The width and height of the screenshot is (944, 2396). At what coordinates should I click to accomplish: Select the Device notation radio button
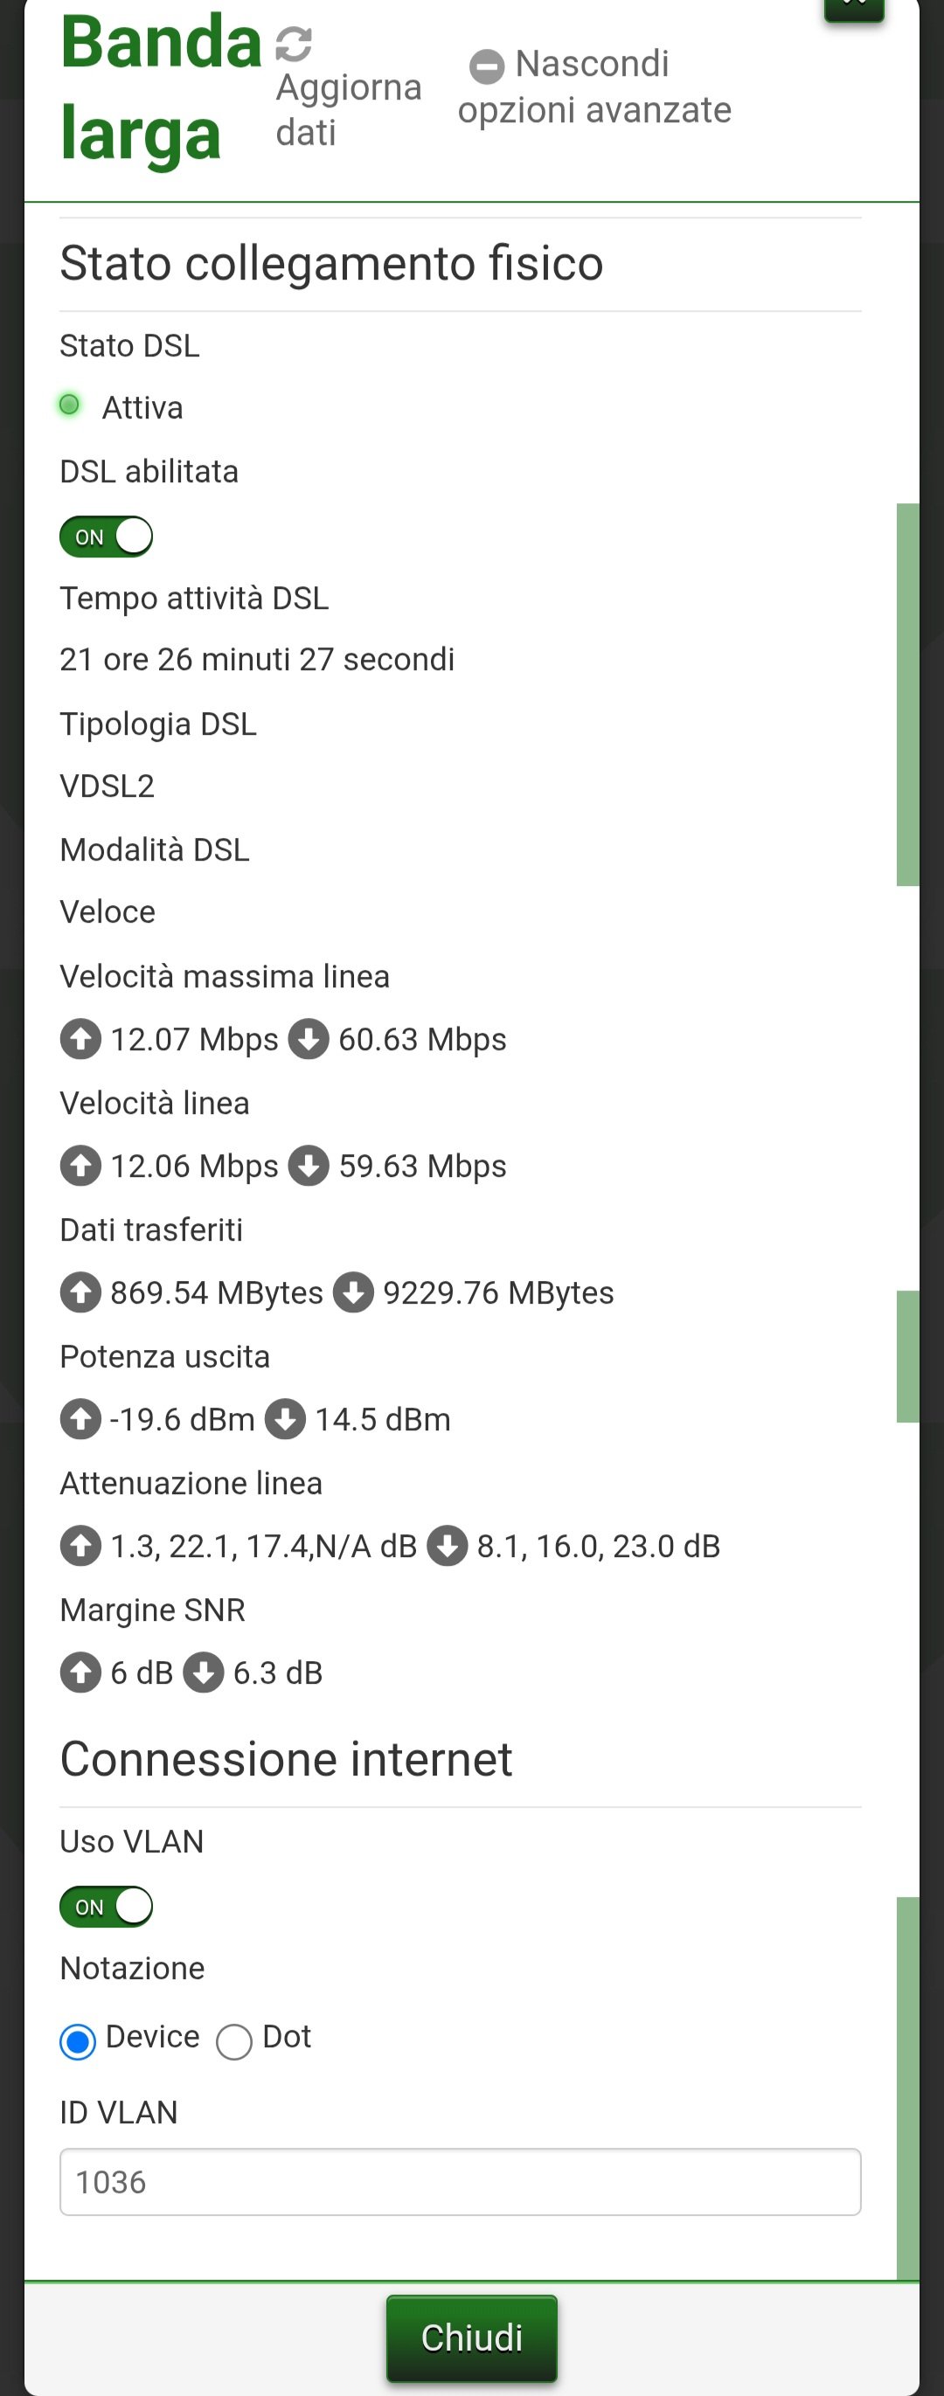(78, 2041)
